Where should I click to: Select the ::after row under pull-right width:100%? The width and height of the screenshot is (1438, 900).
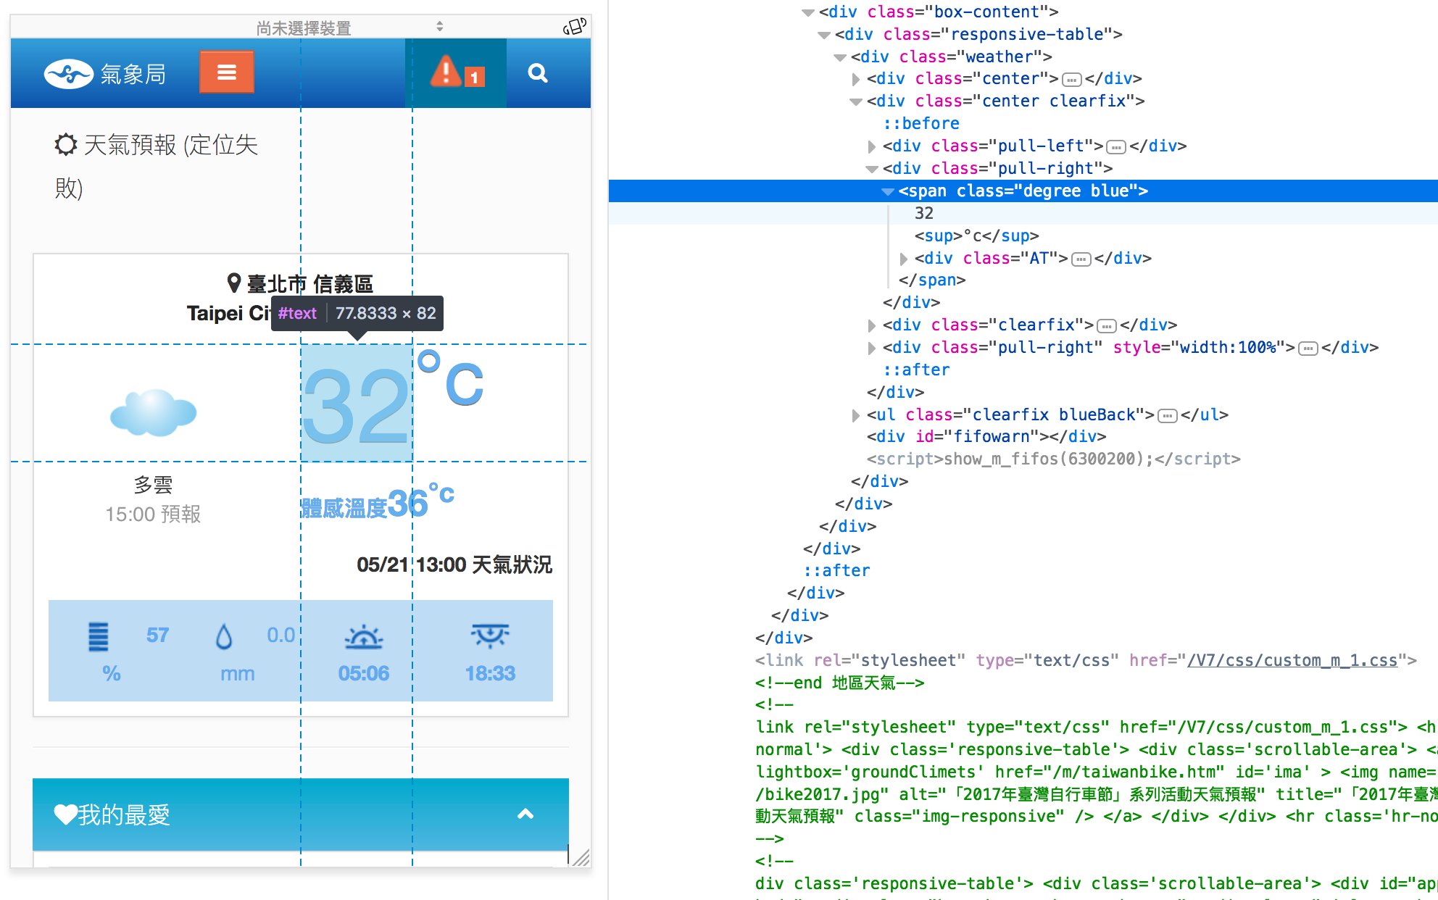916,370
